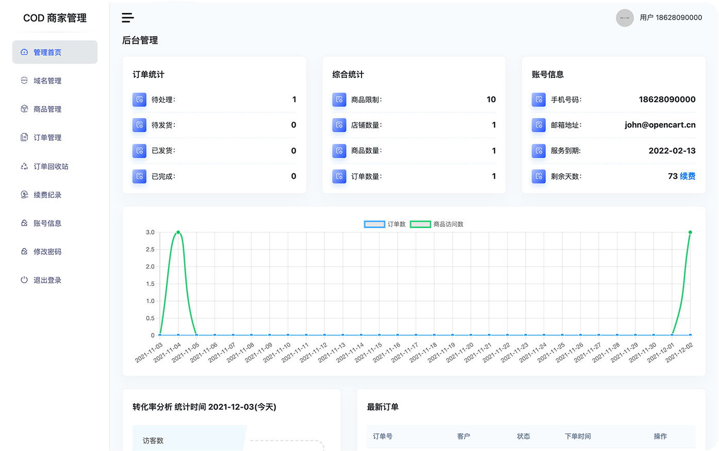
Task: Click the 订单回收站 recycle icon
Action: tap(24, 166)
